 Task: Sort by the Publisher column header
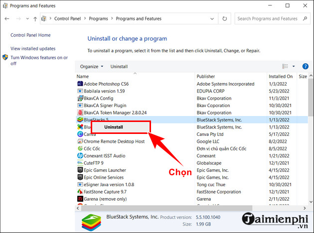(206, 76)
